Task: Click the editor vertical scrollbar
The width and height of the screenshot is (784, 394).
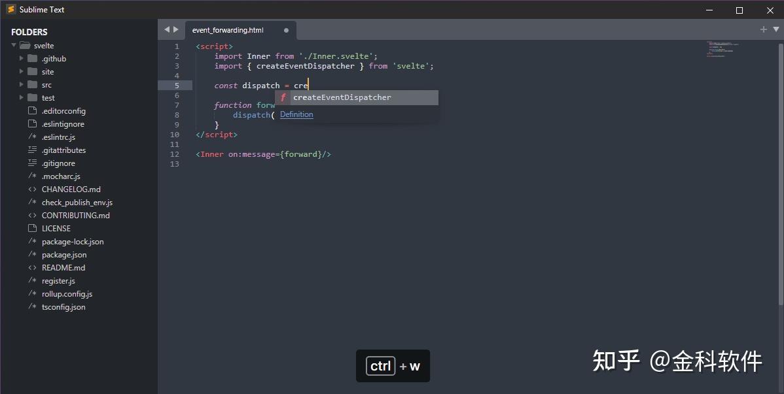Action: tap(781, 174)
